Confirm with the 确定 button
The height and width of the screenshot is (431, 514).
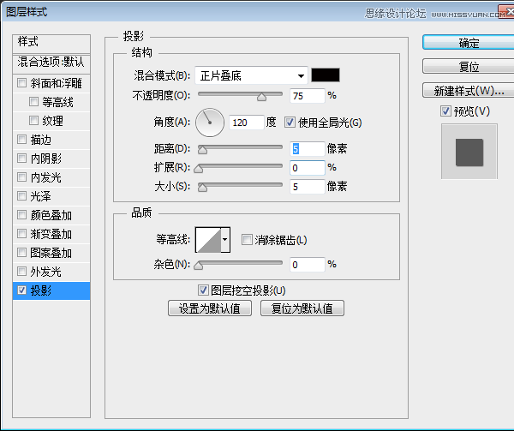click(469, 43)
